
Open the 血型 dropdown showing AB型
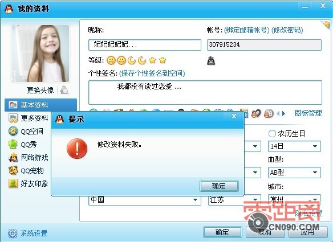tap(294, 173)
